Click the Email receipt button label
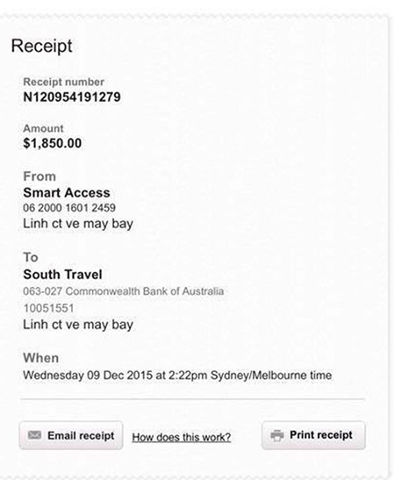The height and width of the screenshot is (480, 395). (x=81, y=435)
